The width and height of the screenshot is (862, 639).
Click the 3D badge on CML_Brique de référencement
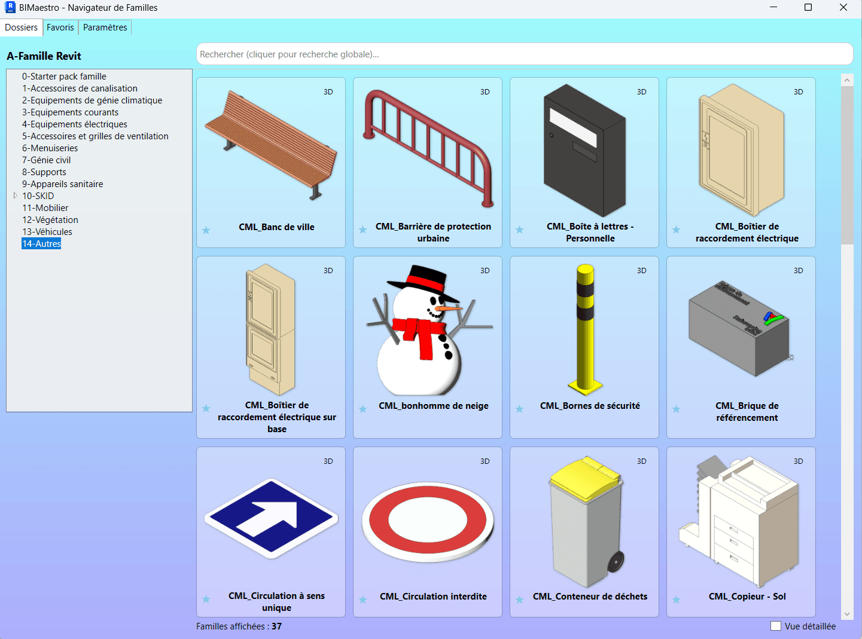pos(798,270)
